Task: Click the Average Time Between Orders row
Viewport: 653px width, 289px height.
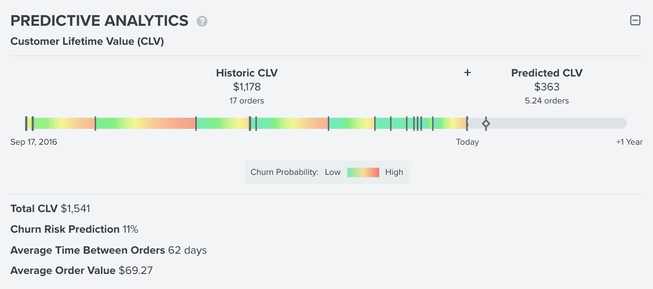Action: (x=109, y=250)
